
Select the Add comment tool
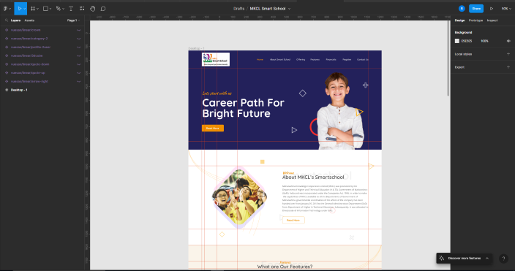[103, 9]
